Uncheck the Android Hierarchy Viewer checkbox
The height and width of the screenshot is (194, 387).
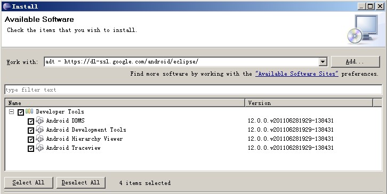pos(31,140)
